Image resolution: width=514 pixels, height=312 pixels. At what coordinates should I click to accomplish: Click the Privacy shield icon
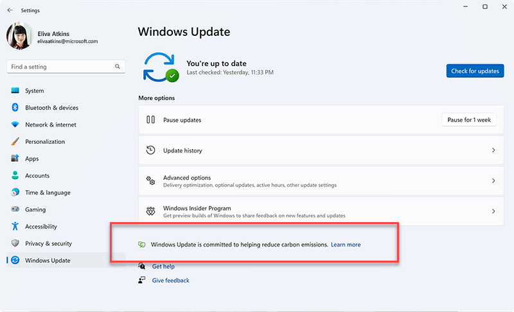tap(15, 243)
